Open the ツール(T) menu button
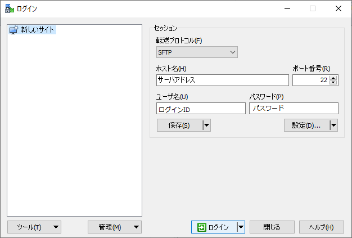 coord(34,227)
